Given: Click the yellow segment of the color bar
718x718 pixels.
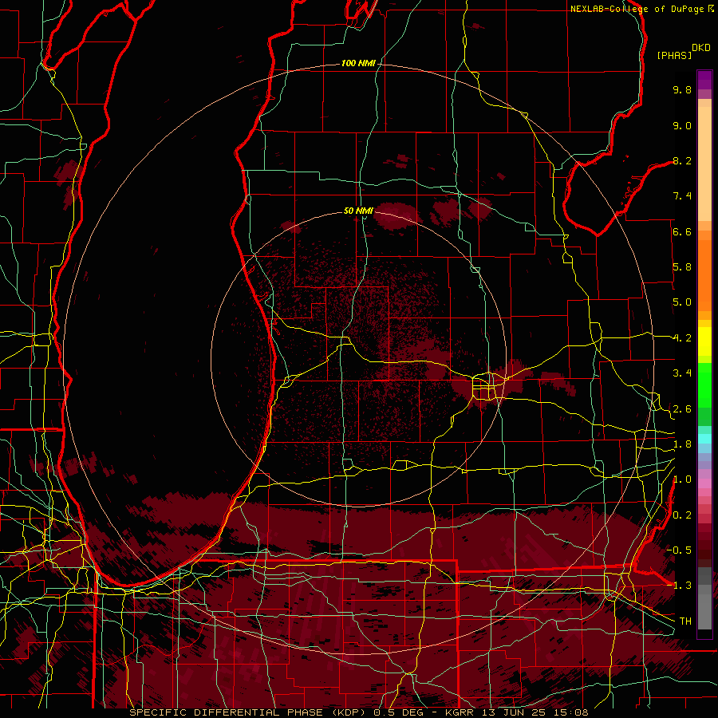Looking at the screenshot, I should 704,341.
